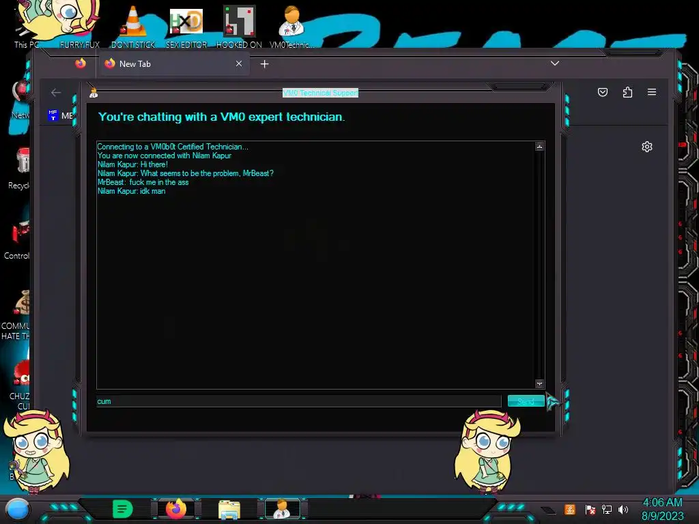Click the MFT bookmark in bookmarks toolbar
This screenshot has height=524, width=699.
[60, 115]
